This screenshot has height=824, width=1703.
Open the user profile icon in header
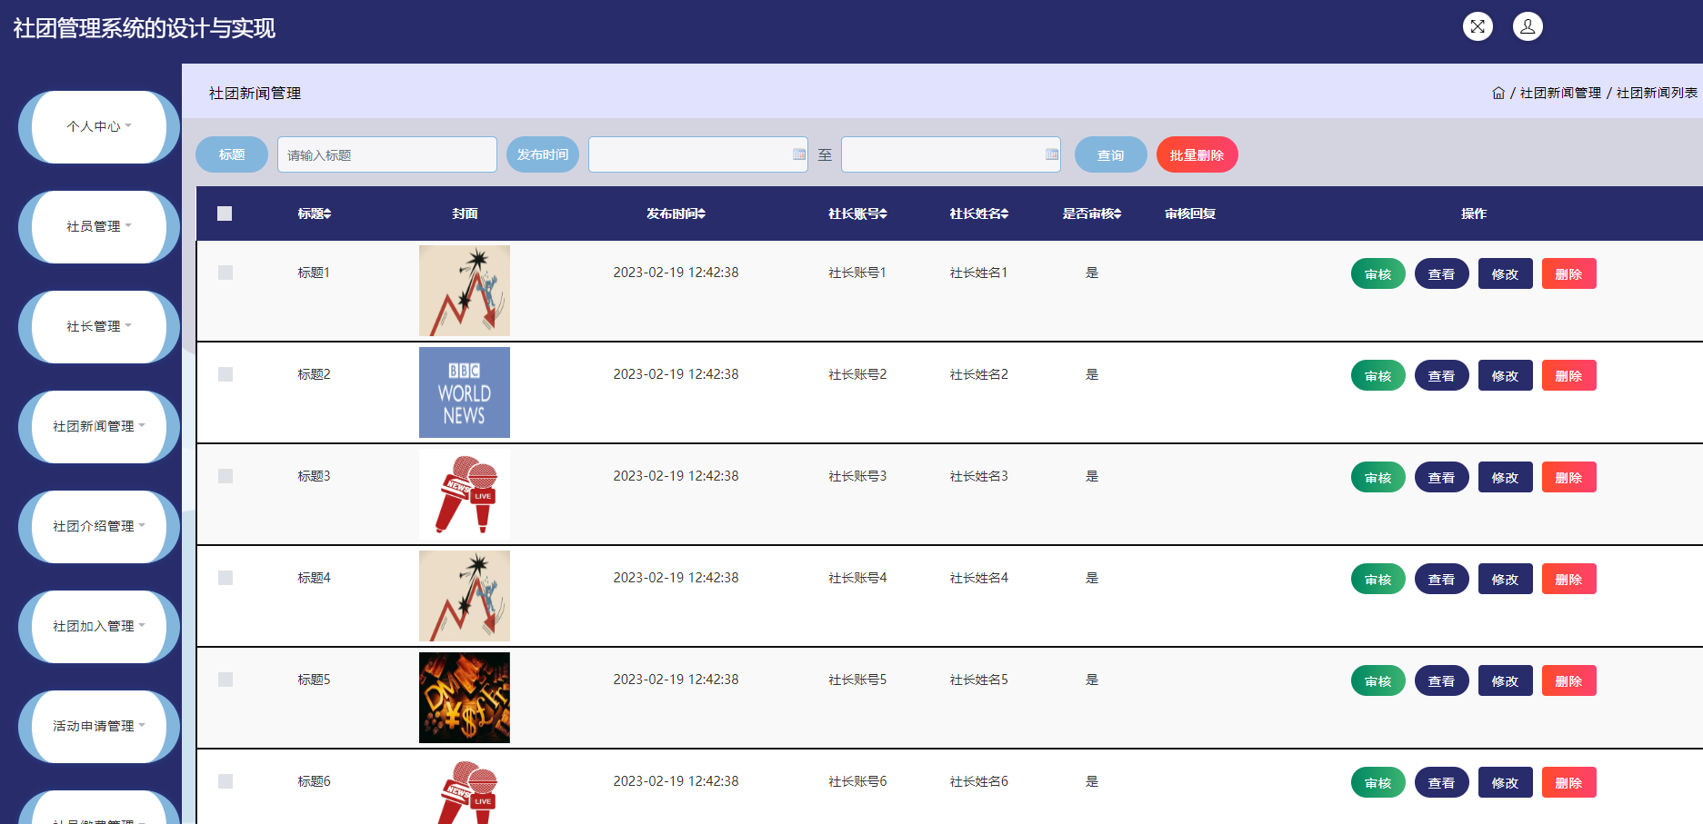coord(1528,26)
